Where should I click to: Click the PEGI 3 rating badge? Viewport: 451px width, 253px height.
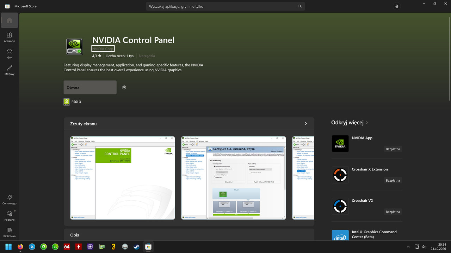coord(66,102)
